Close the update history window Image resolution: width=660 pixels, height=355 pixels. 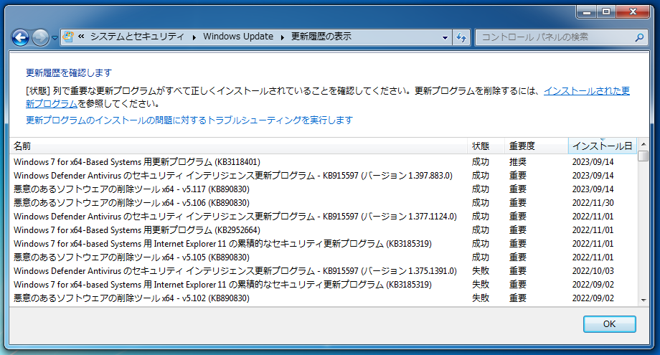[x=633, y=11]
